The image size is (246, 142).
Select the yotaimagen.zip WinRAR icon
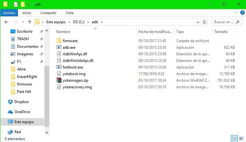59,80
